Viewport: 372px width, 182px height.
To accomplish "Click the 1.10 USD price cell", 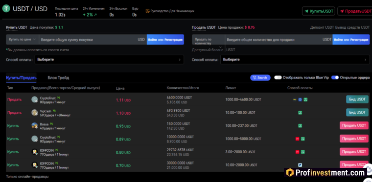I will coord(123,113).
